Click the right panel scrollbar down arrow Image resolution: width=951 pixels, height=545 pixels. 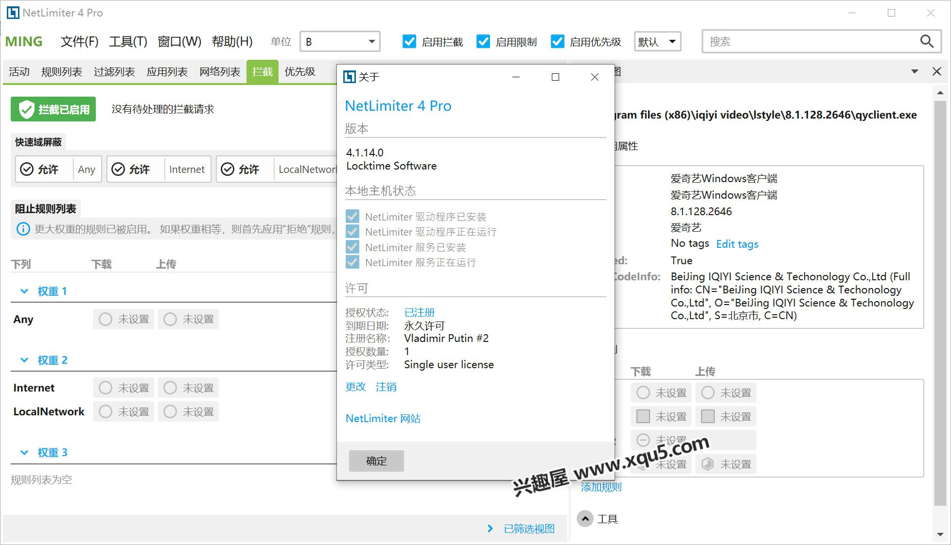click(x=940, y=534)
